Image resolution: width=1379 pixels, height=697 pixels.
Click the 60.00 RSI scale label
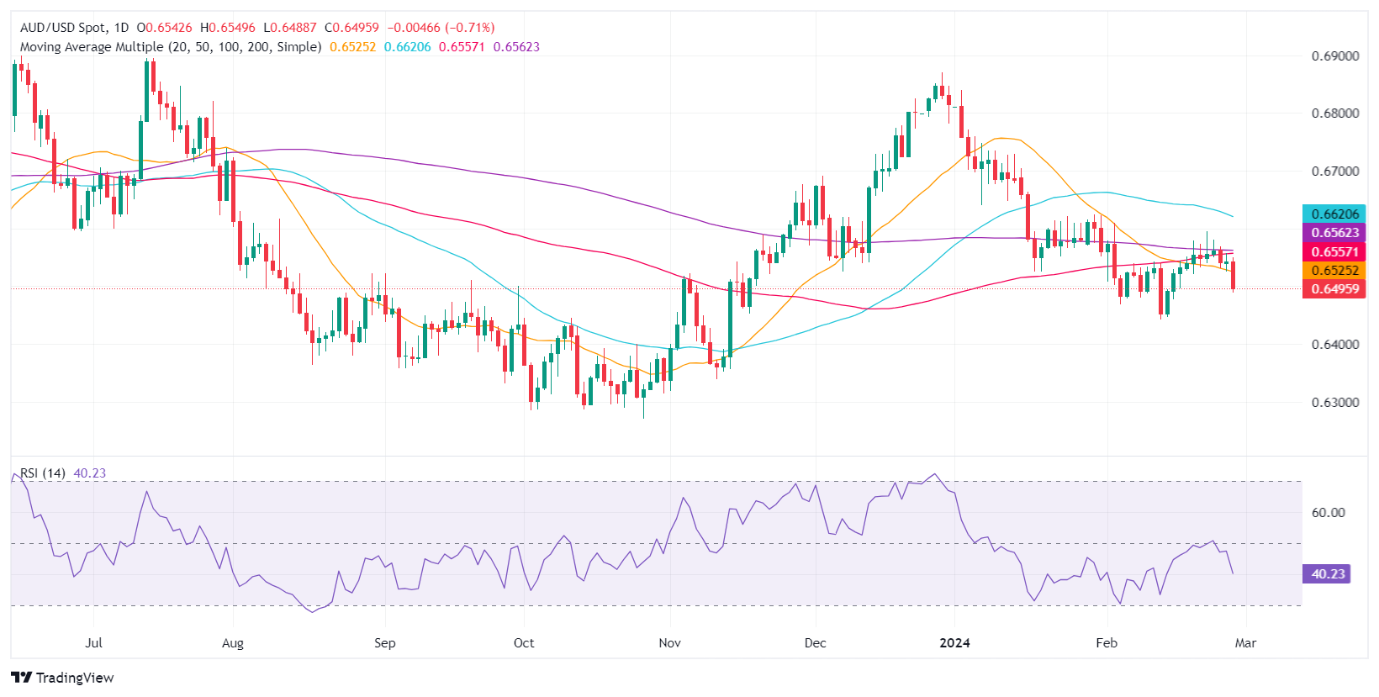pyautogui.click(x=1329, y=513)
